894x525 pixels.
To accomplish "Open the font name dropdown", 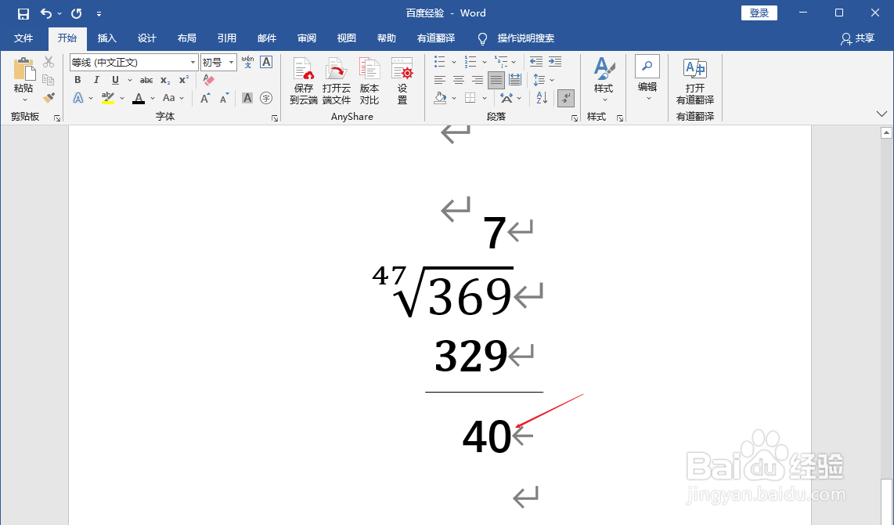I will 191,62.
